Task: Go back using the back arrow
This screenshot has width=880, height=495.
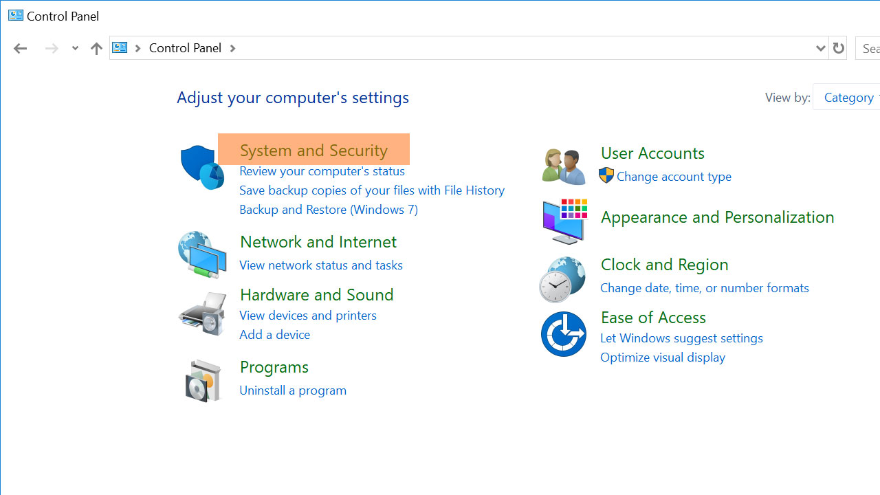Action: (20, 48)
